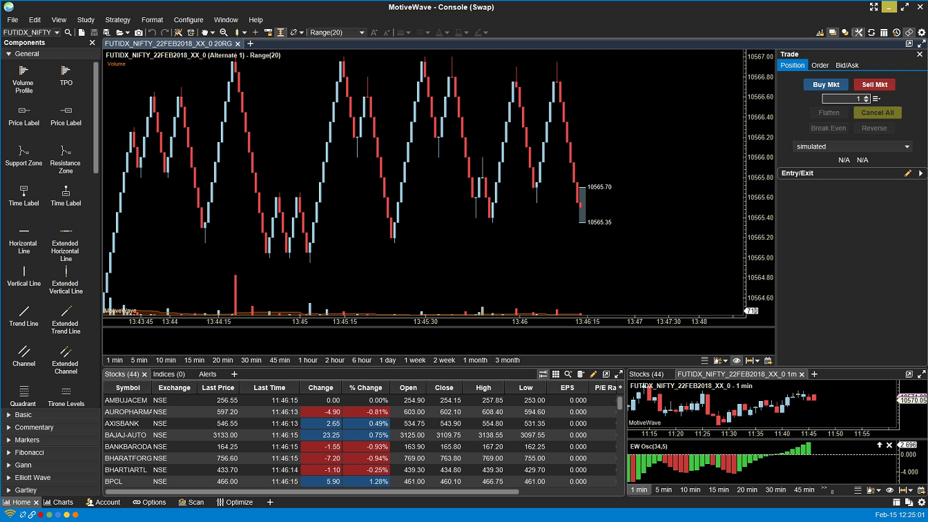This screenshot has width=928, height=522.
Task: Click the Cancel All button
Action: click(x=878, y=113)
